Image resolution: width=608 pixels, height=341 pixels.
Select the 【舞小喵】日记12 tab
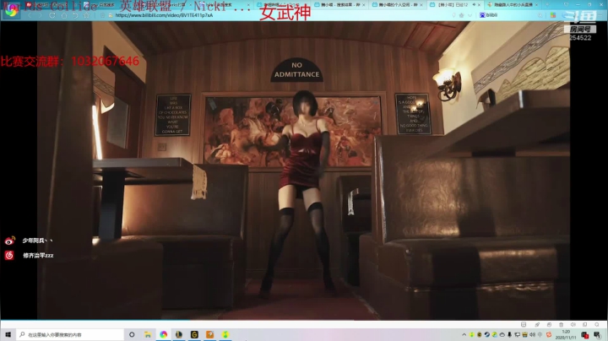click(455, 5)
